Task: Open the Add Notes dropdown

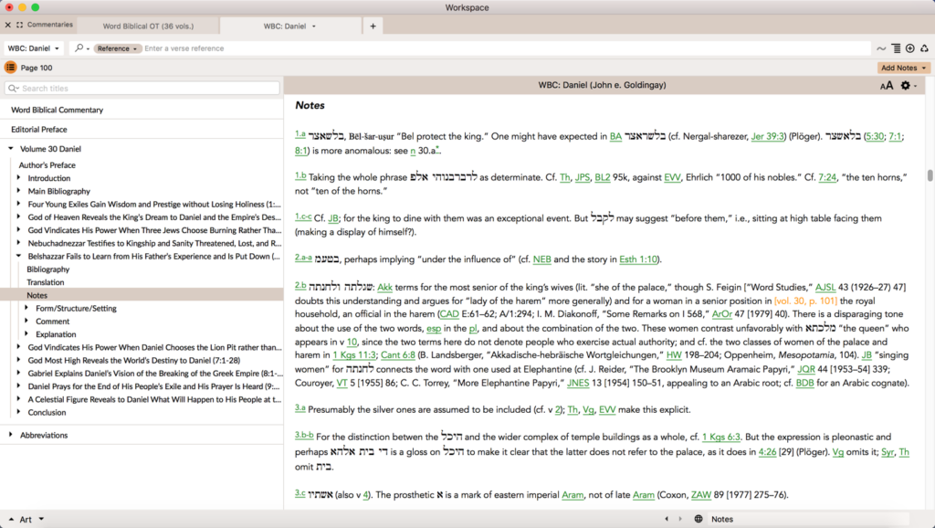Action: (903, 68)
